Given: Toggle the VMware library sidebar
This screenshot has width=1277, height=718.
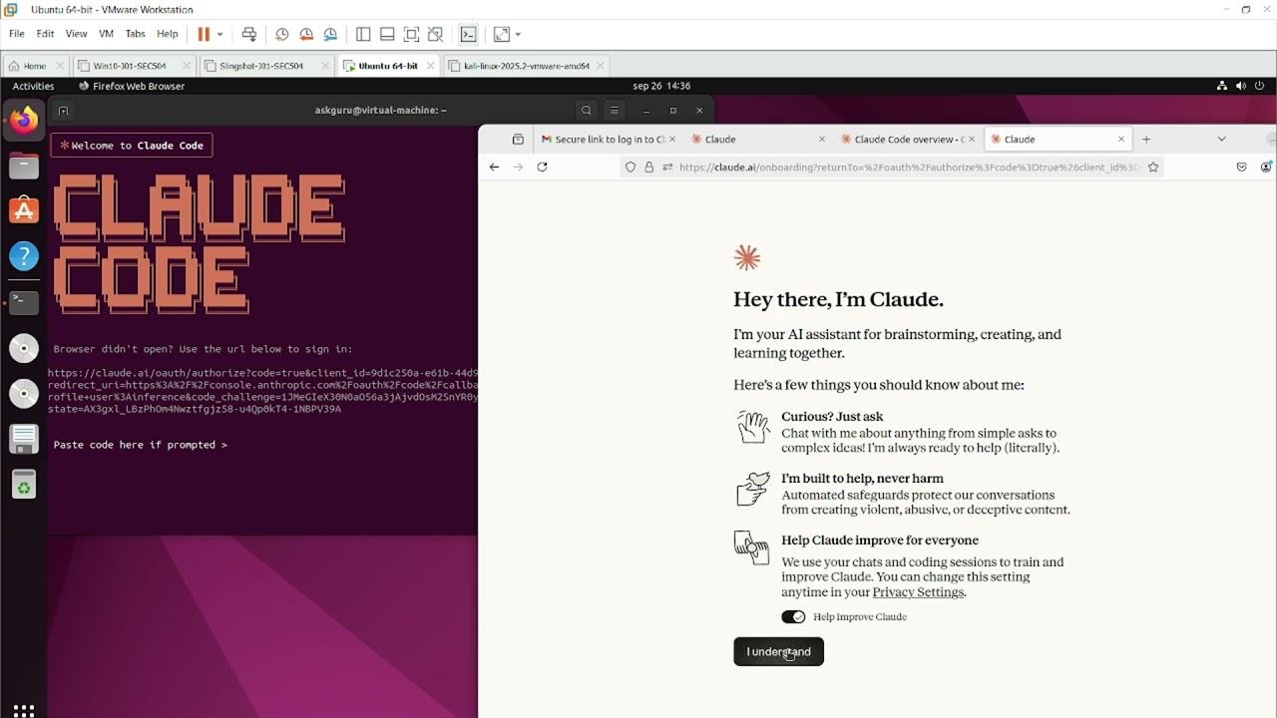Looking at the screenshot, I should pos(363,34).
